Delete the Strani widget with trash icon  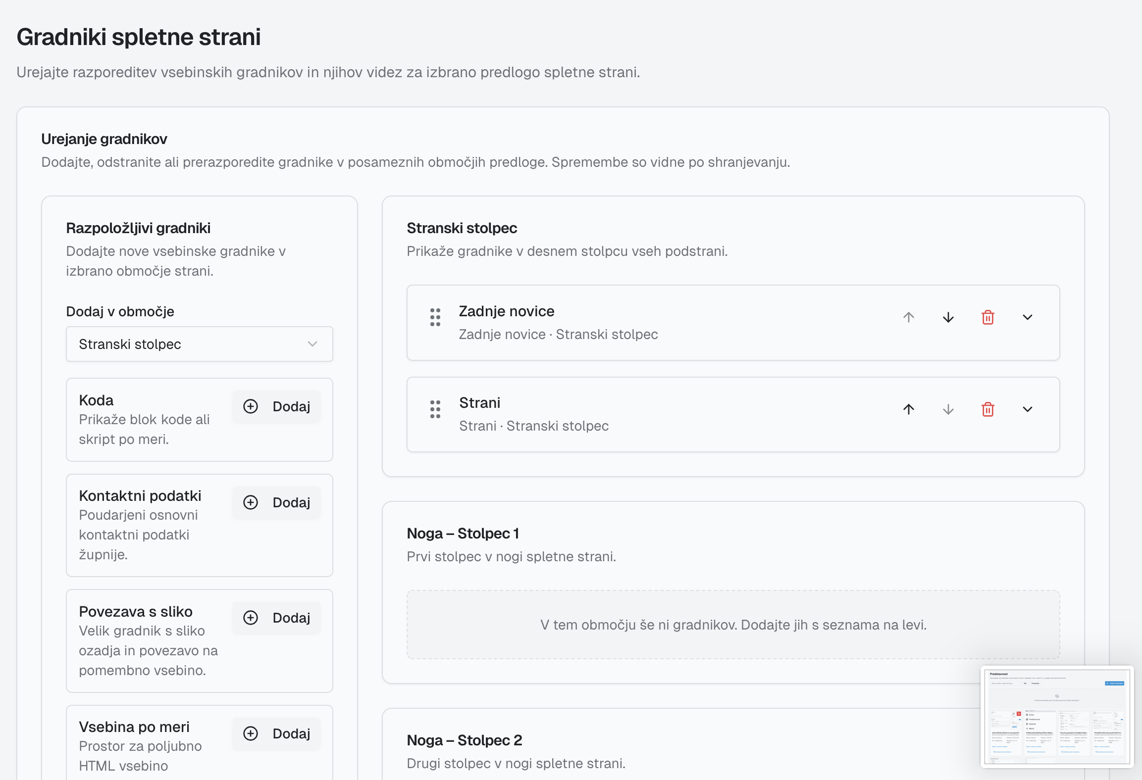987,409
